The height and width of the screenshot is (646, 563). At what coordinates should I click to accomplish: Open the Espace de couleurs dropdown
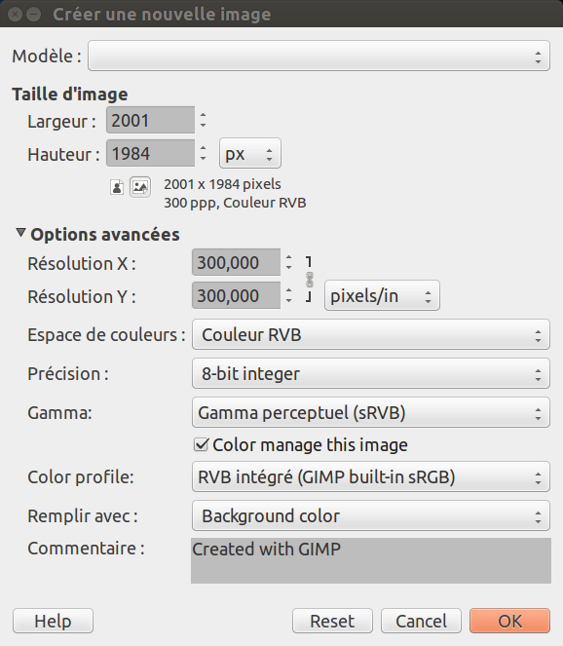[371, 334]
